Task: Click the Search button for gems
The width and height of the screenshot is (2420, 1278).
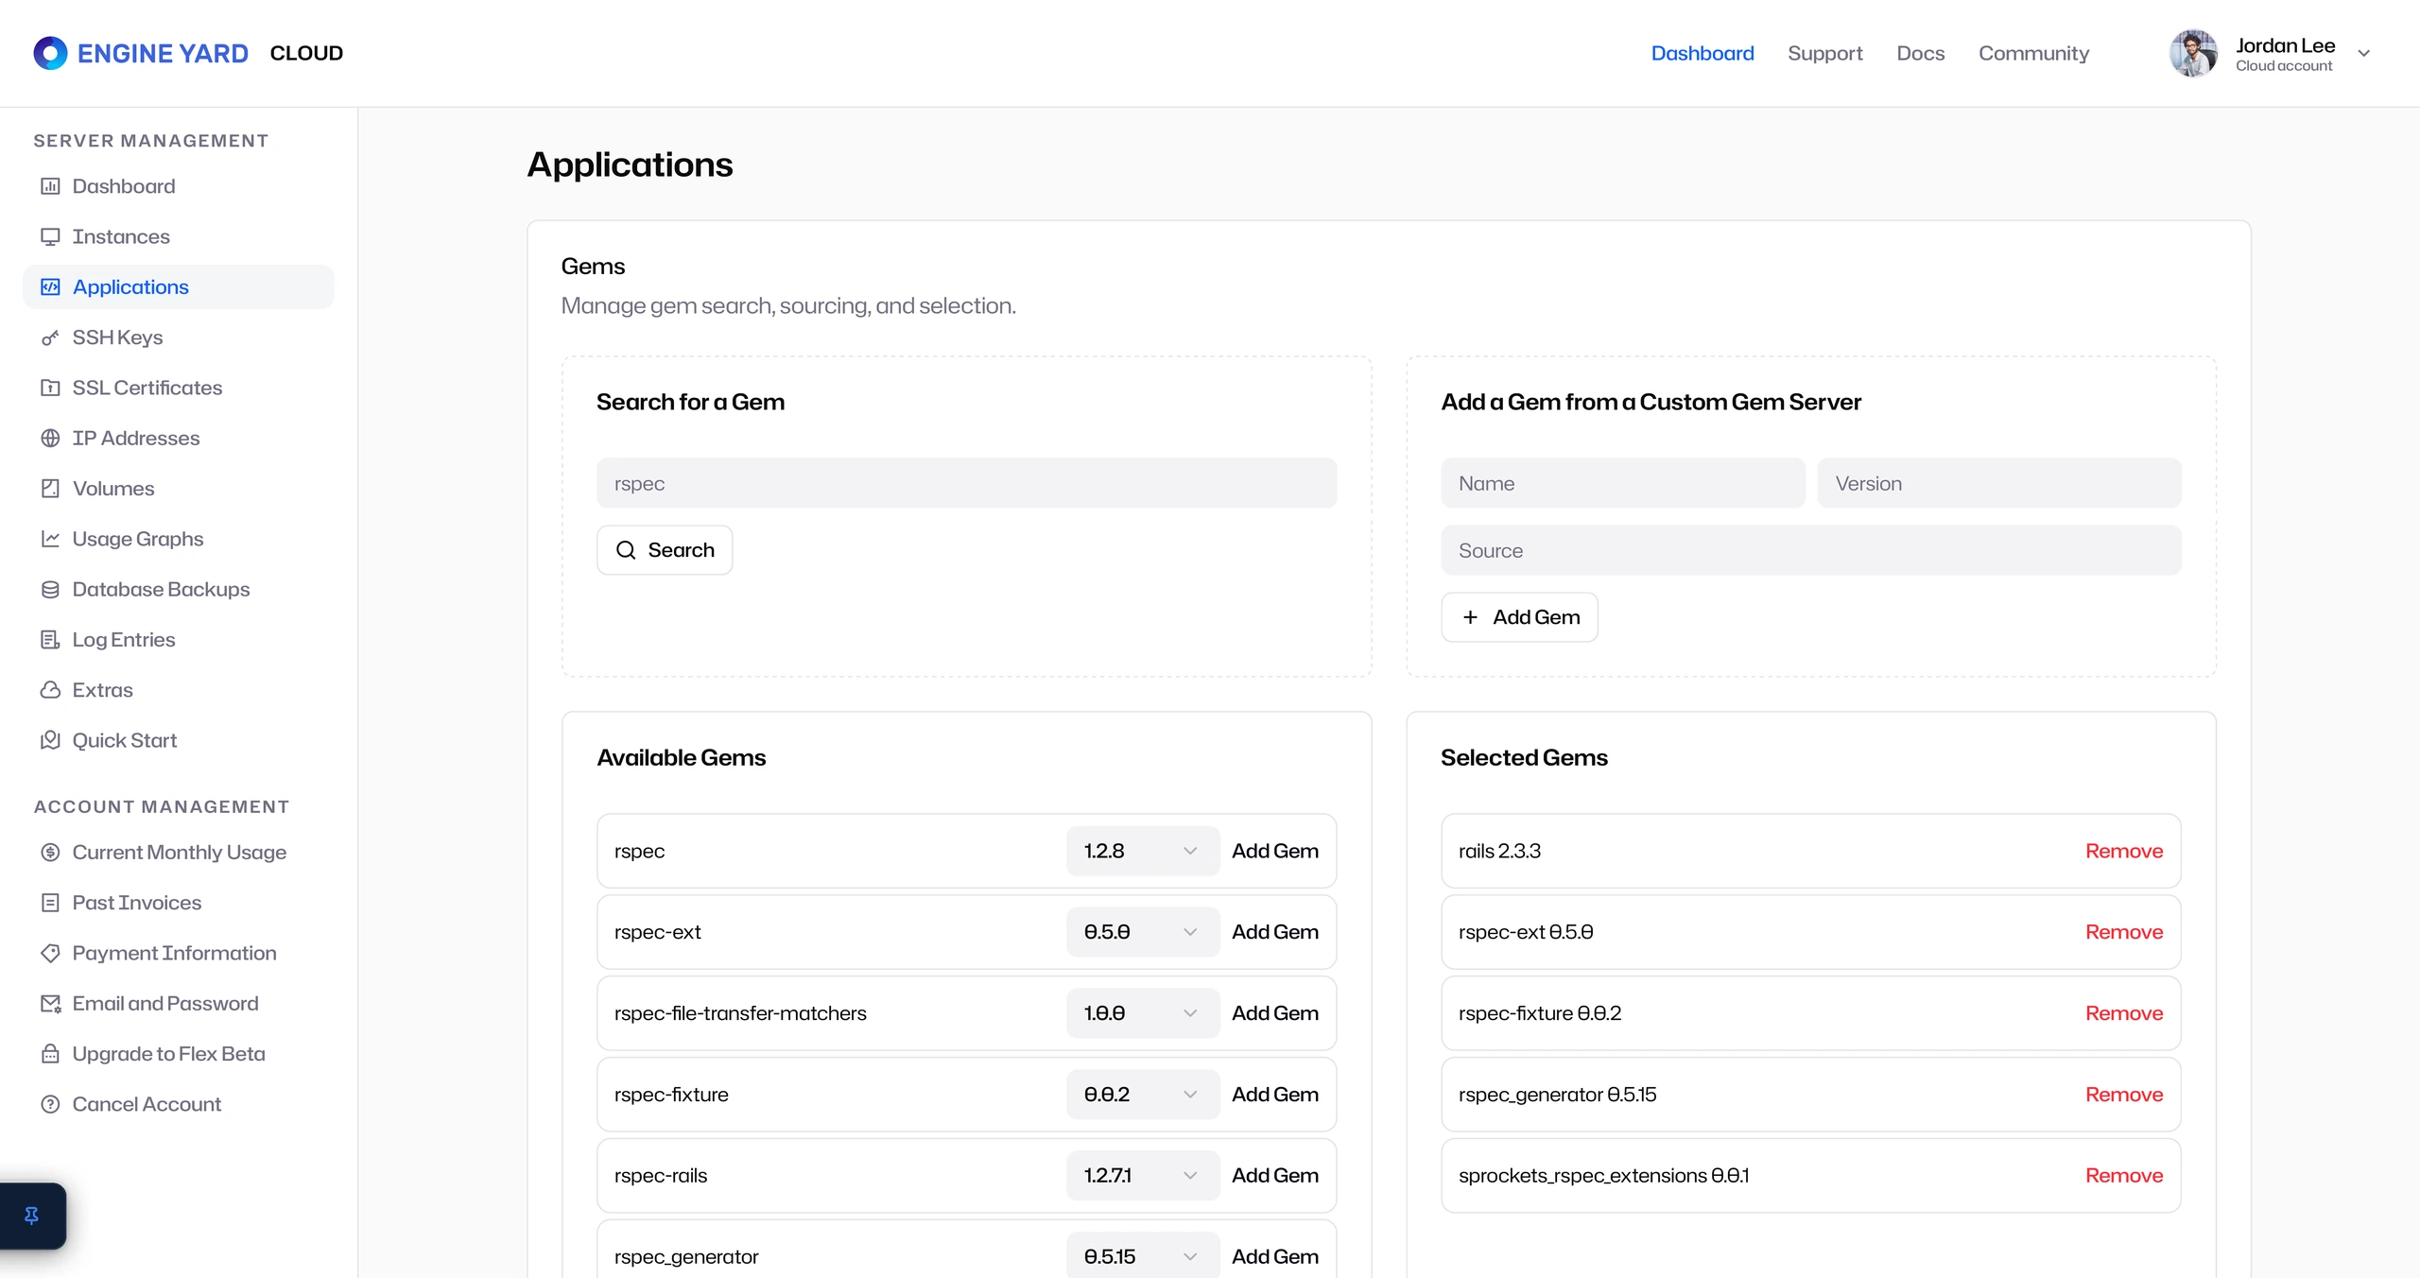Action: (665, 550)
